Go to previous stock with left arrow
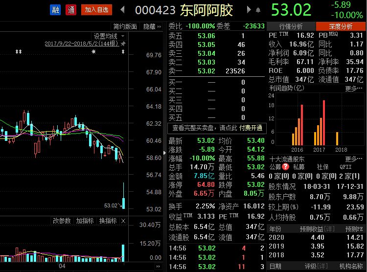 pos(122,10)
